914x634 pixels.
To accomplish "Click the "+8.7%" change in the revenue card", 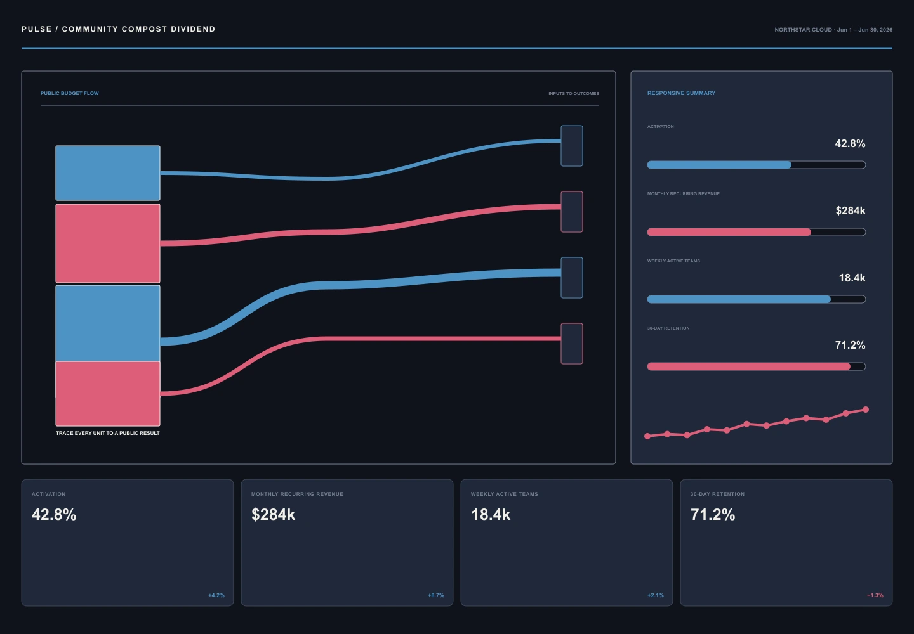I will (x=436, y=595).
